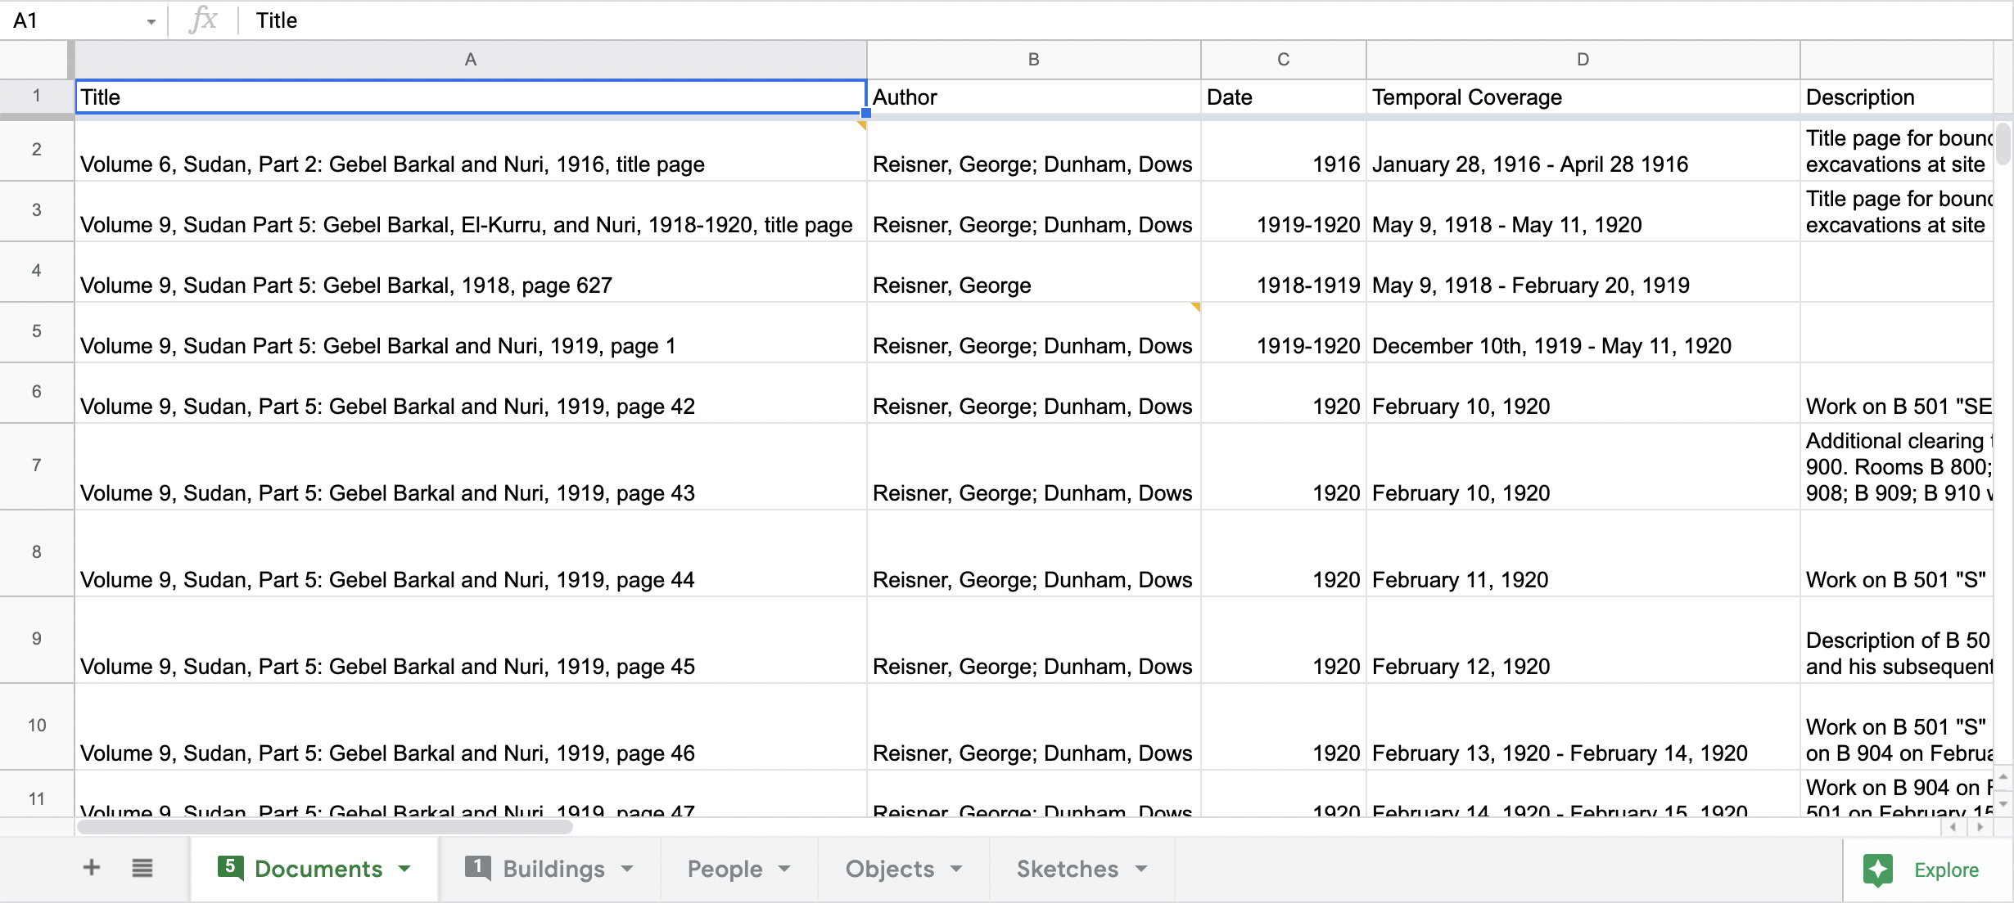
Task: Select column C header
Action: click(x=1284, y=60)
